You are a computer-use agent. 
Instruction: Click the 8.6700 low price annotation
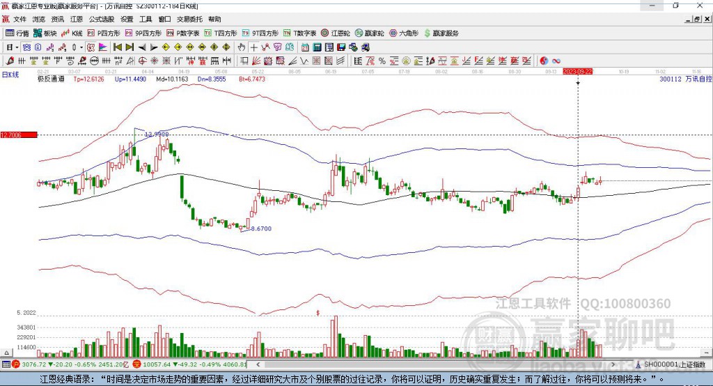tap(261, 229)
